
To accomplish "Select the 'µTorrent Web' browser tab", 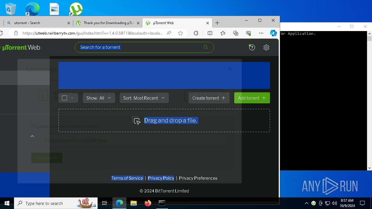I will pyautogui.click(x=177, y=23).
